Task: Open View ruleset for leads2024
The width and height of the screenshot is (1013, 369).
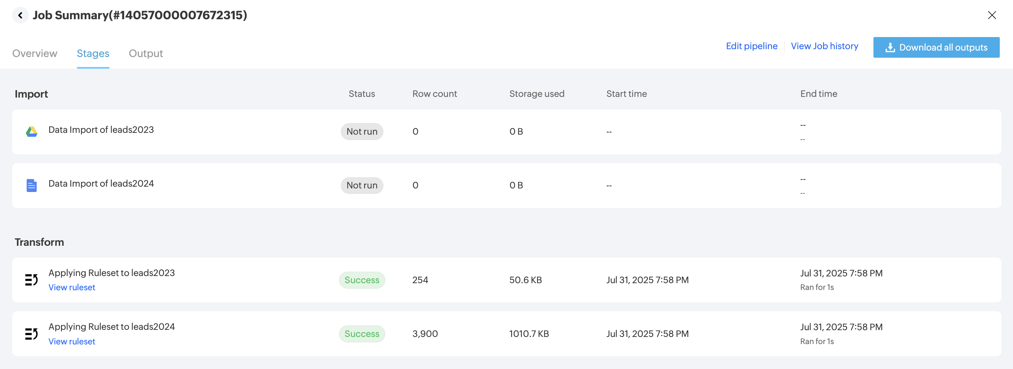Action: [72, 342]
